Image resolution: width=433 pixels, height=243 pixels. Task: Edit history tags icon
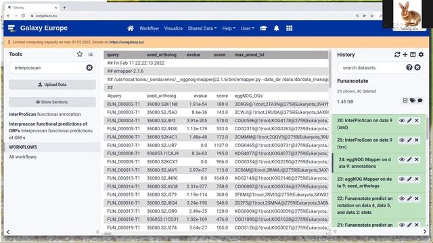pos(413,101)
